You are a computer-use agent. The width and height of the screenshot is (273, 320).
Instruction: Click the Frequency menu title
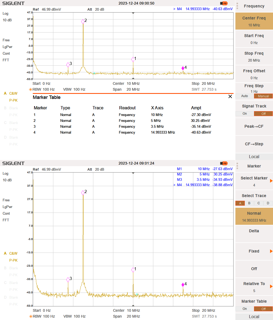[254, 6]
